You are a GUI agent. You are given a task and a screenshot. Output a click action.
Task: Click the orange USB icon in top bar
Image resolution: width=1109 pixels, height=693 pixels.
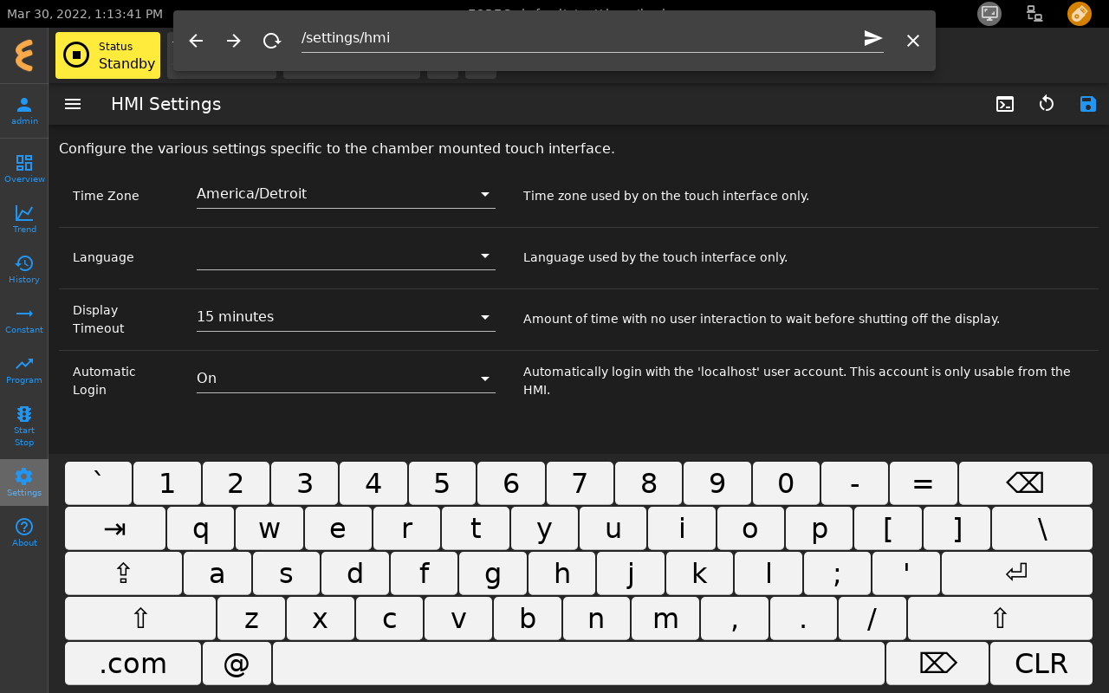(1080, 14)
